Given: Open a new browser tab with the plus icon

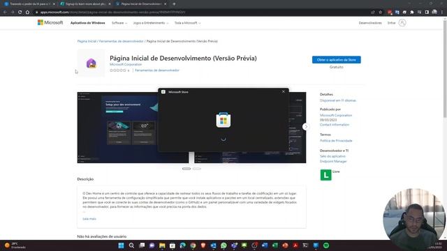Looking at the screenshot, I should [174, 4].
